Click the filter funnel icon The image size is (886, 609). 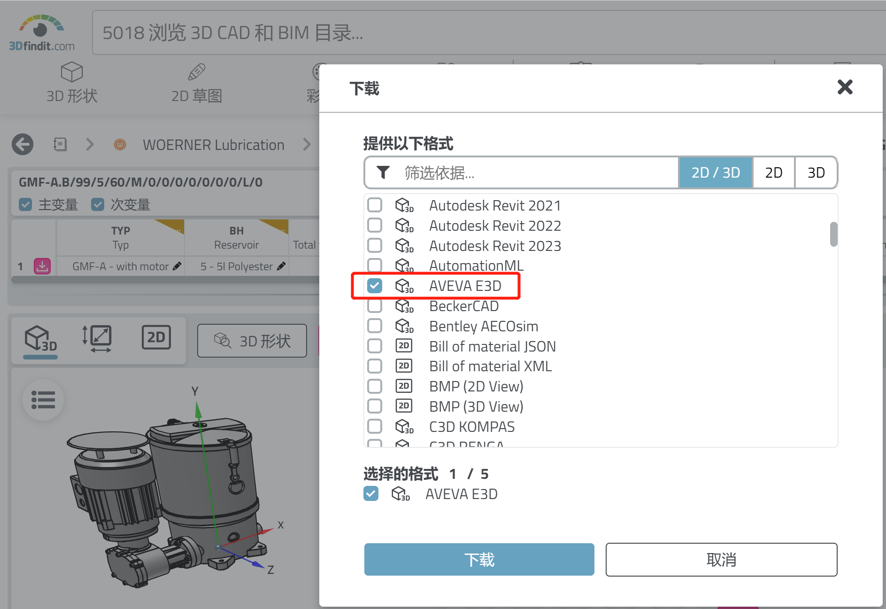(383, 172)
